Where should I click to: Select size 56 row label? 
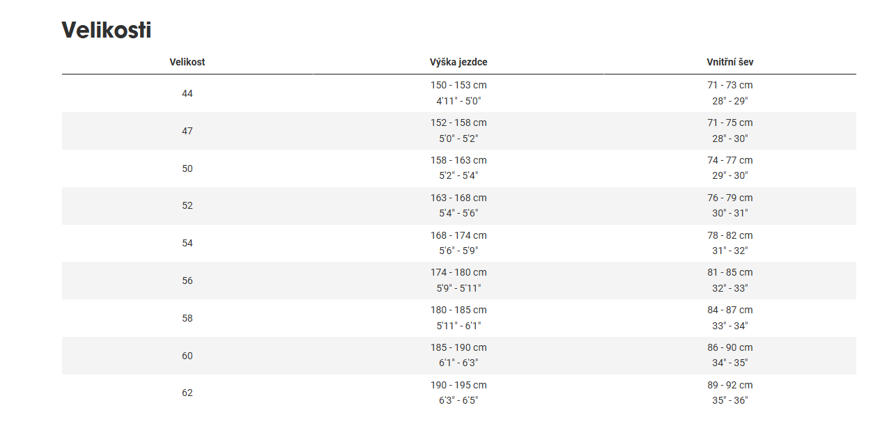(187, 281)
